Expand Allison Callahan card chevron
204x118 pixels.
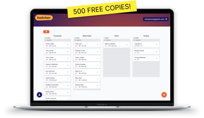pyautogui.click(x=127, y=45)
